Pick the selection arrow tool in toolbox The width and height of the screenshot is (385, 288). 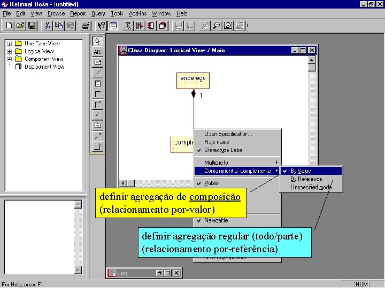pos(98,41)
